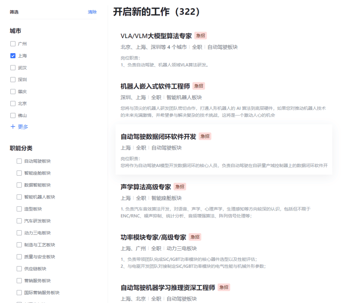Check the 智能机器人板块 category checkbox
This screenshot has height=303, width=342.
19,197
